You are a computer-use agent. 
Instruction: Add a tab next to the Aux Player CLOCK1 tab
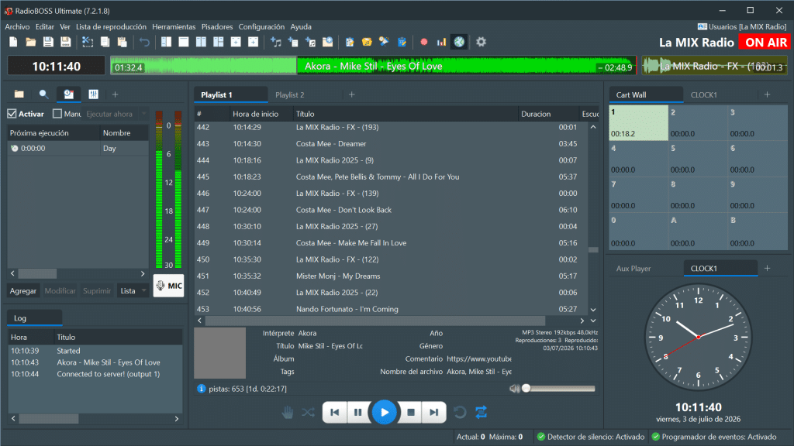[x=767, y=269]
